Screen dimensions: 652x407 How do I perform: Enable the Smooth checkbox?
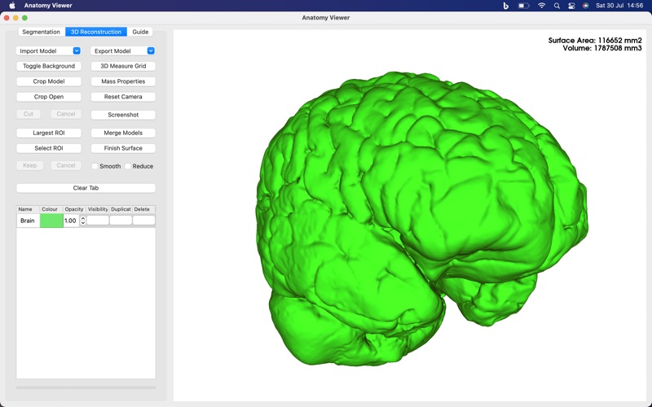click(95, 166)
